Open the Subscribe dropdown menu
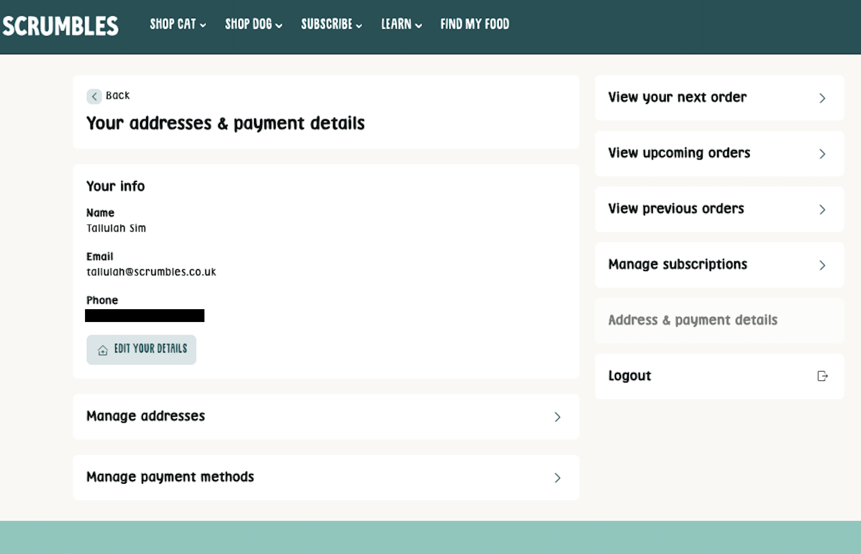The image size is (861, 554). [331, 24]
